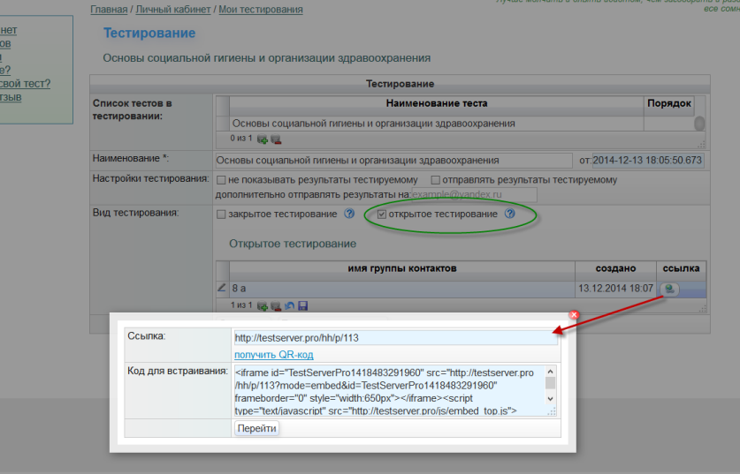Screen dimensions: 740x474
Task: Click 'получить QR-код' link
Action: [274, 355]
